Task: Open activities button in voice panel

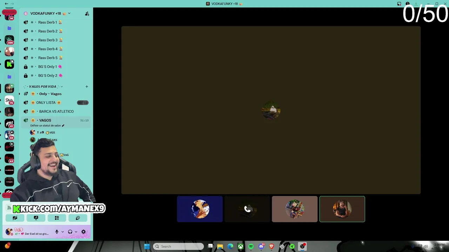Action: pyautogui.click(x=57, y=218)
